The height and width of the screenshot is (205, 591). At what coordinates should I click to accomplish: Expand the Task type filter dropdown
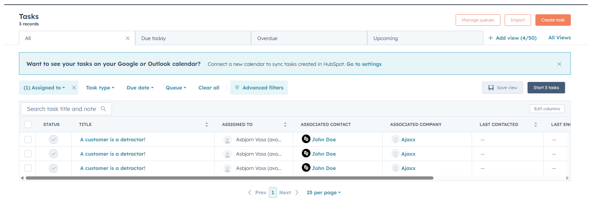tap(100, 88)
